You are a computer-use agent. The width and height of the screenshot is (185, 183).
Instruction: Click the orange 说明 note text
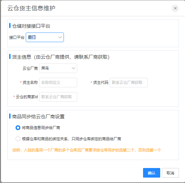pos(86,150)
